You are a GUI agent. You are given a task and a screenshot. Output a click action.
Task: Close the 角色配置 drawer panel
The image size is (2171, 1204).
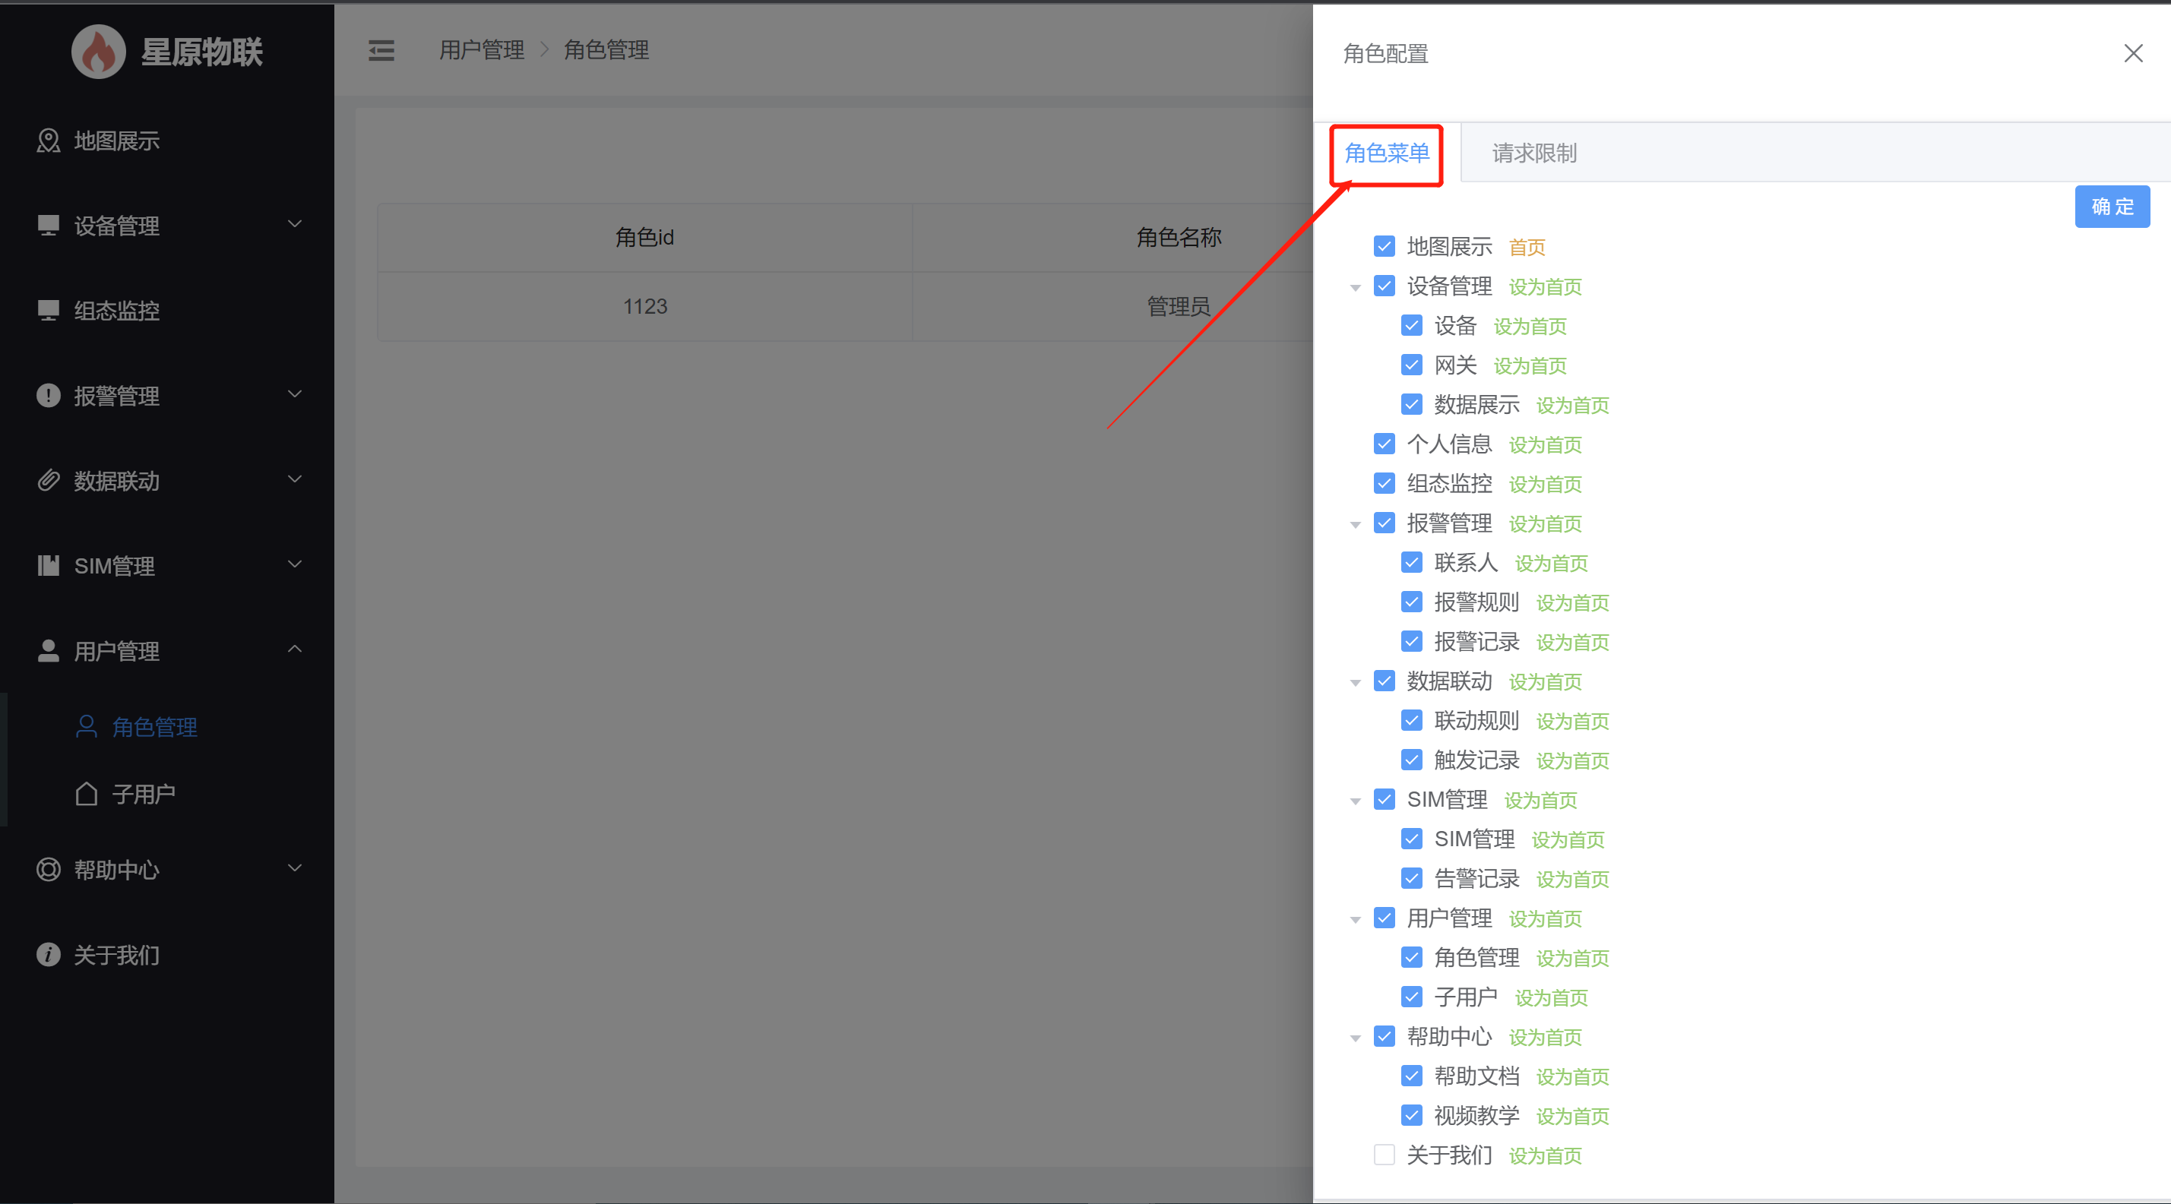coord(2133,54)
